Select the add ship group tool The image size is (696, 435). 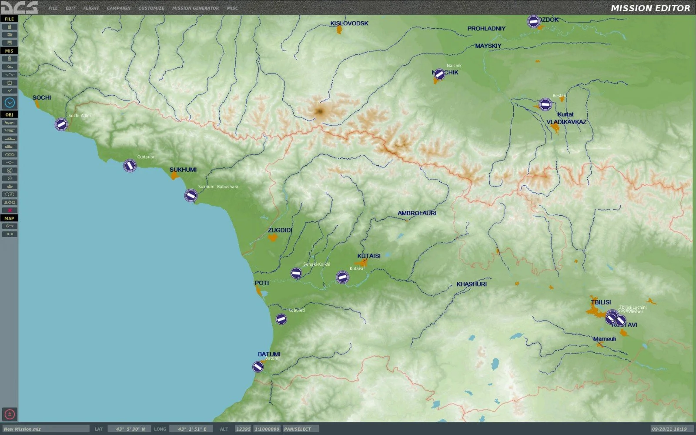pos(10,138)
